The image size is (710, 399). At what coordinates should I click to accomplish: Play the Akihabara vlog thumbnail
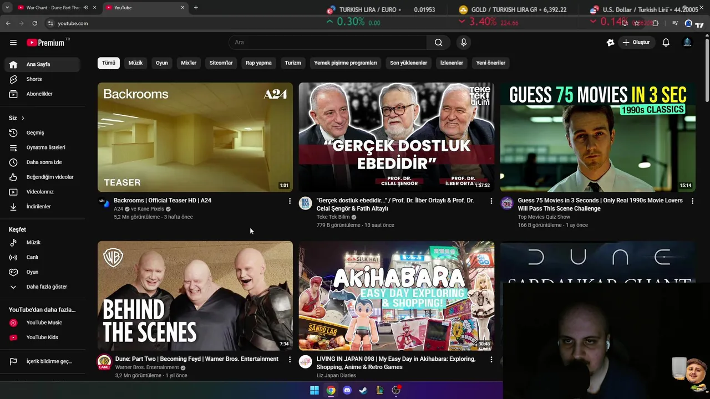pos(397,296)
